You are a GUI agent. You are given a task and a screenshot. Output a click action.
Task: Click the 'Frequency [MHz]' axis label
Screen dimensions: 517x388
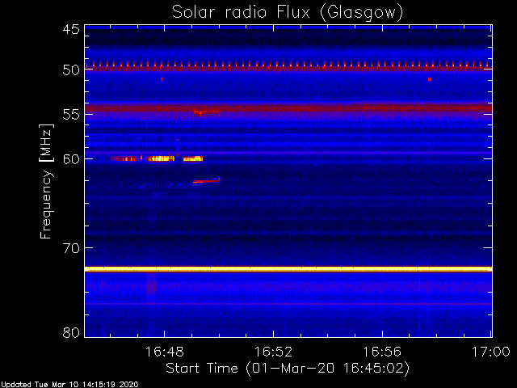[46, 181]
